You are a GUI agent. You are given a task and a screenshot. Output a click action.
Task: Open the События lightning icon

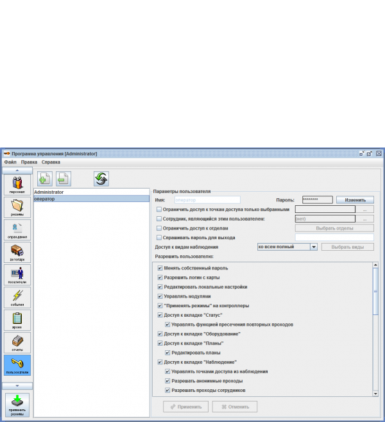coord(17,298)
